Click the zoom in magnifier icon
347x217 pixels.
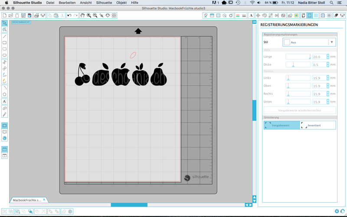coord(88,16)
